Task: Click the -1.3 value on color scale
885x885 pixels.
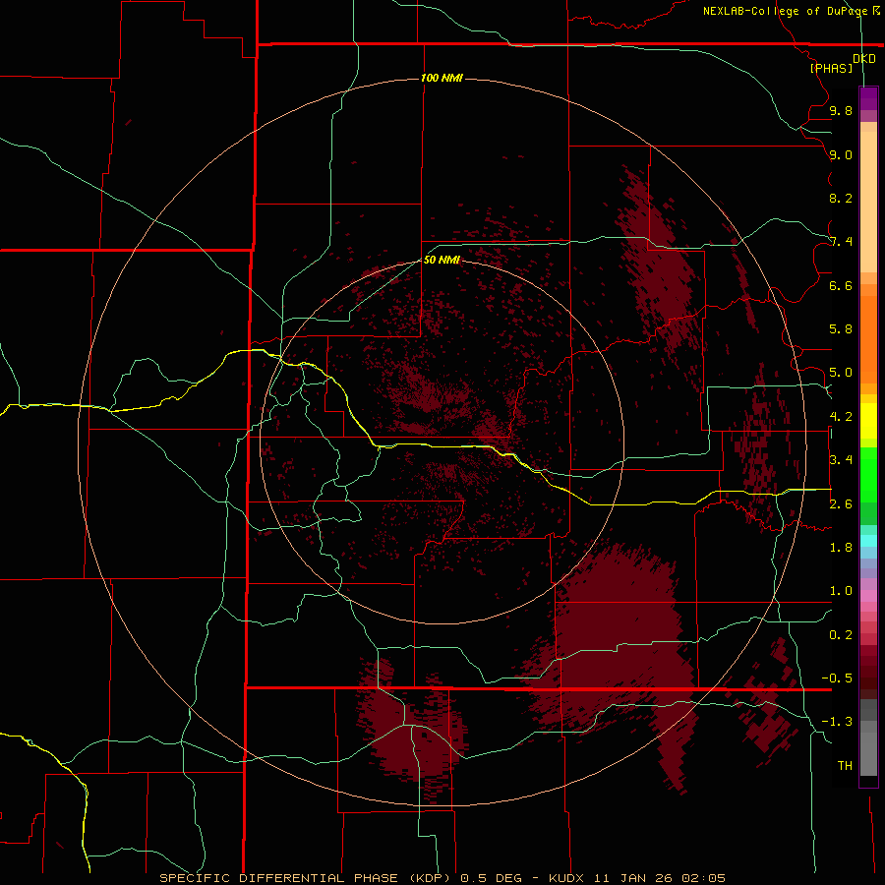Action: pos(837,722)
